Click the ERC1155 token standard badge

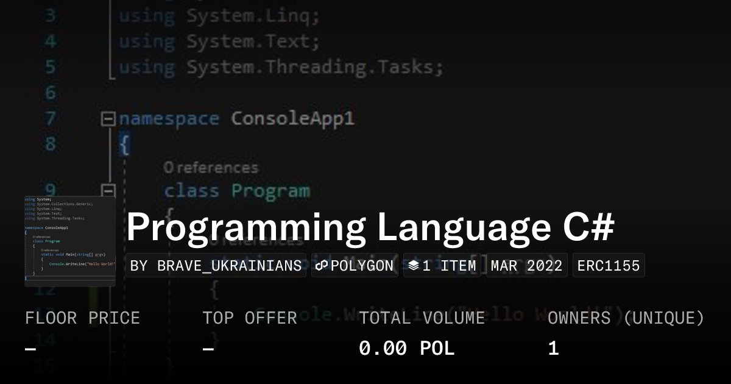tap(608, 265)
